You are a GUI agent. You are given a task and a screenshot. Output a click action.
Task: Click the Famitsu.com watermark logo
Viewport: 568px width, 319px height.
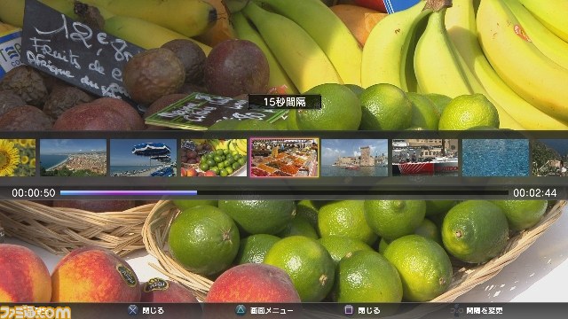pos(35,312)
